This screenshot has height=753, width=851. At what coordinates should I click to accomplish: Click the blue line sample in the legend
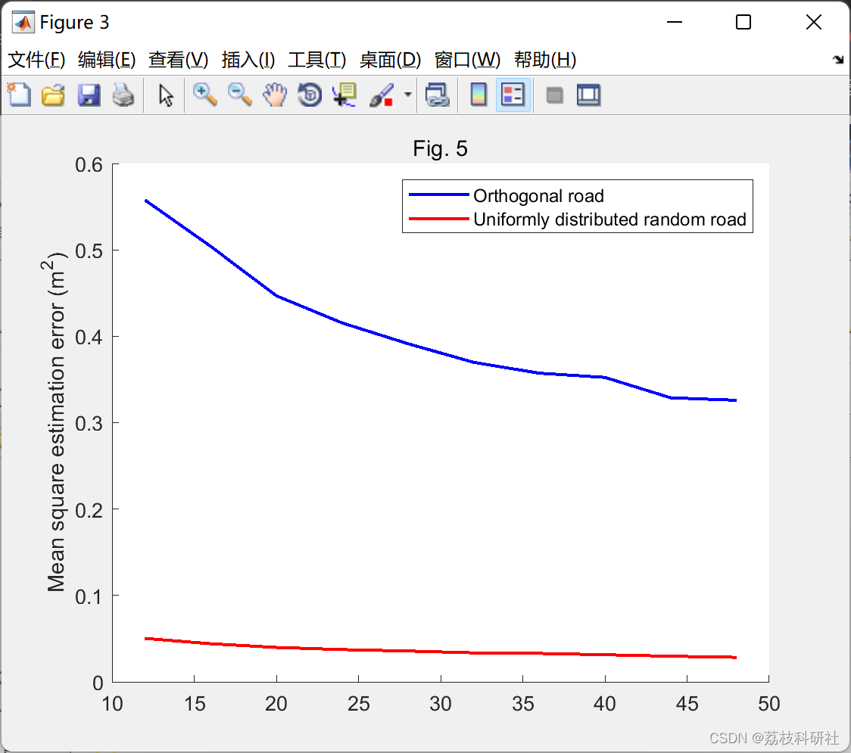tap(438, 194)
